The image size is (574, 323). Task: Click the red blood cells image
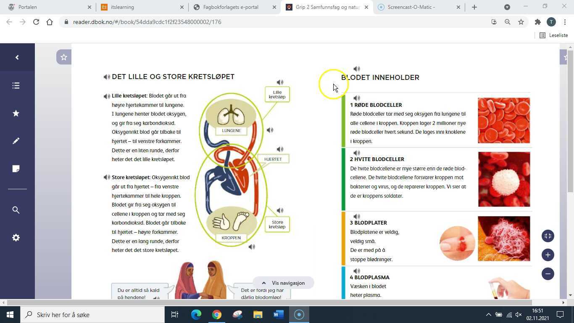[x=504, y=121]
